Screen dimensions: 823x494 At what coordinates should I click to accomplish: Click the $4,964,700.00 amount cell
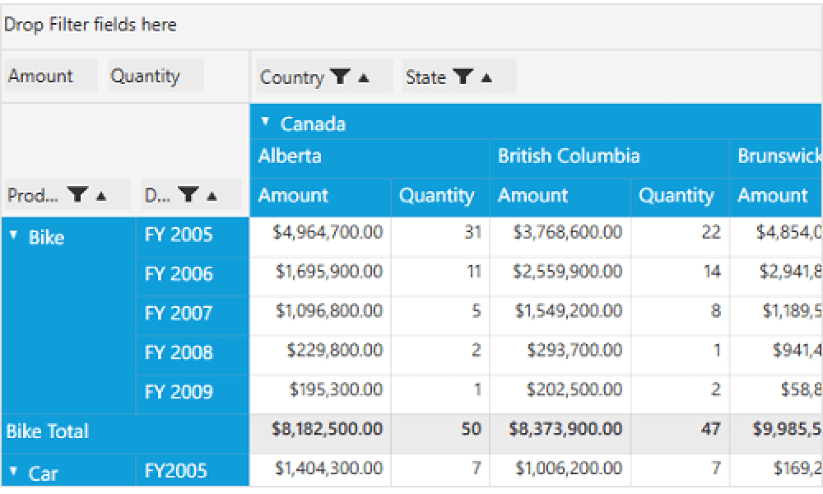328,232
